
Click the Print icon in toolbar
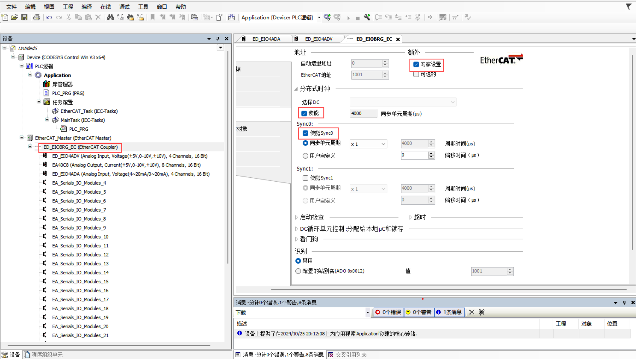point(37,17)
